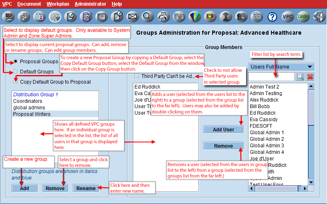
Task: Open the Workplan menu
Action: point(58,4)
